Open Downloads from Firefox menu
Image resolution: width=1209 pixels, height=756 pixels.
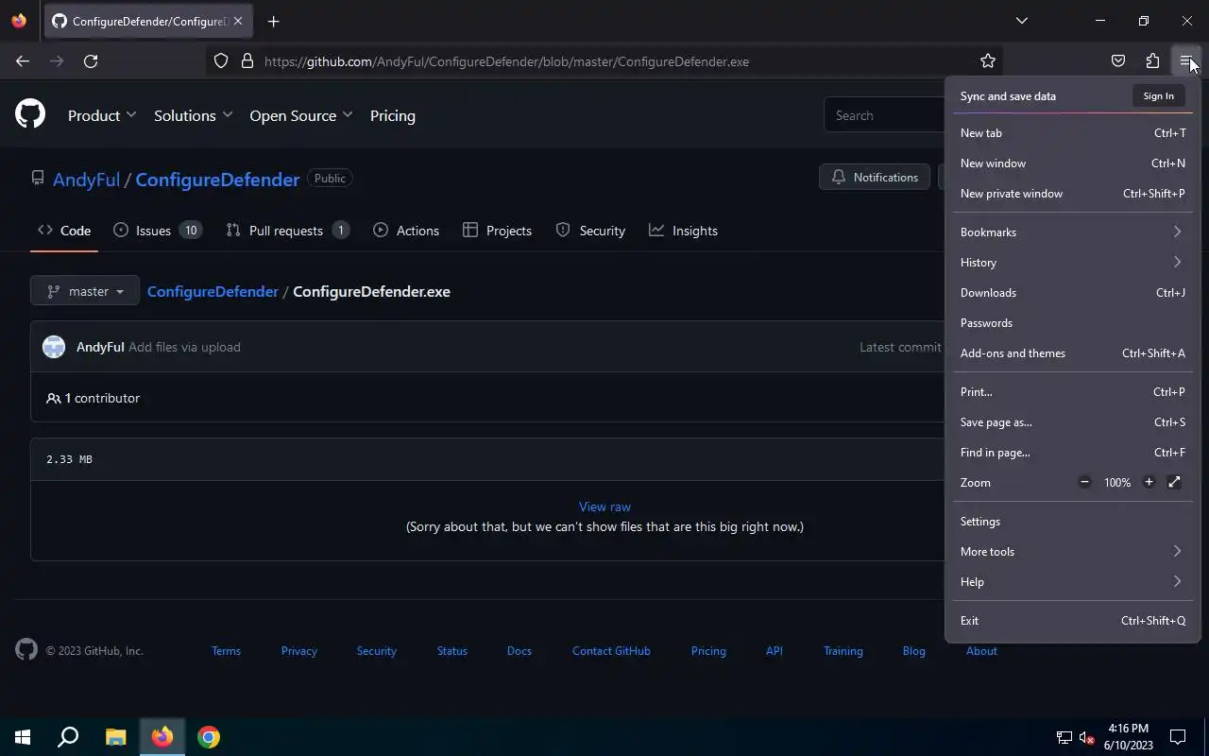(1072, 292)
